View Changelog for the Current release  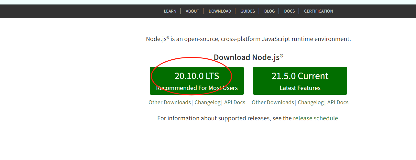pos(311,102)
